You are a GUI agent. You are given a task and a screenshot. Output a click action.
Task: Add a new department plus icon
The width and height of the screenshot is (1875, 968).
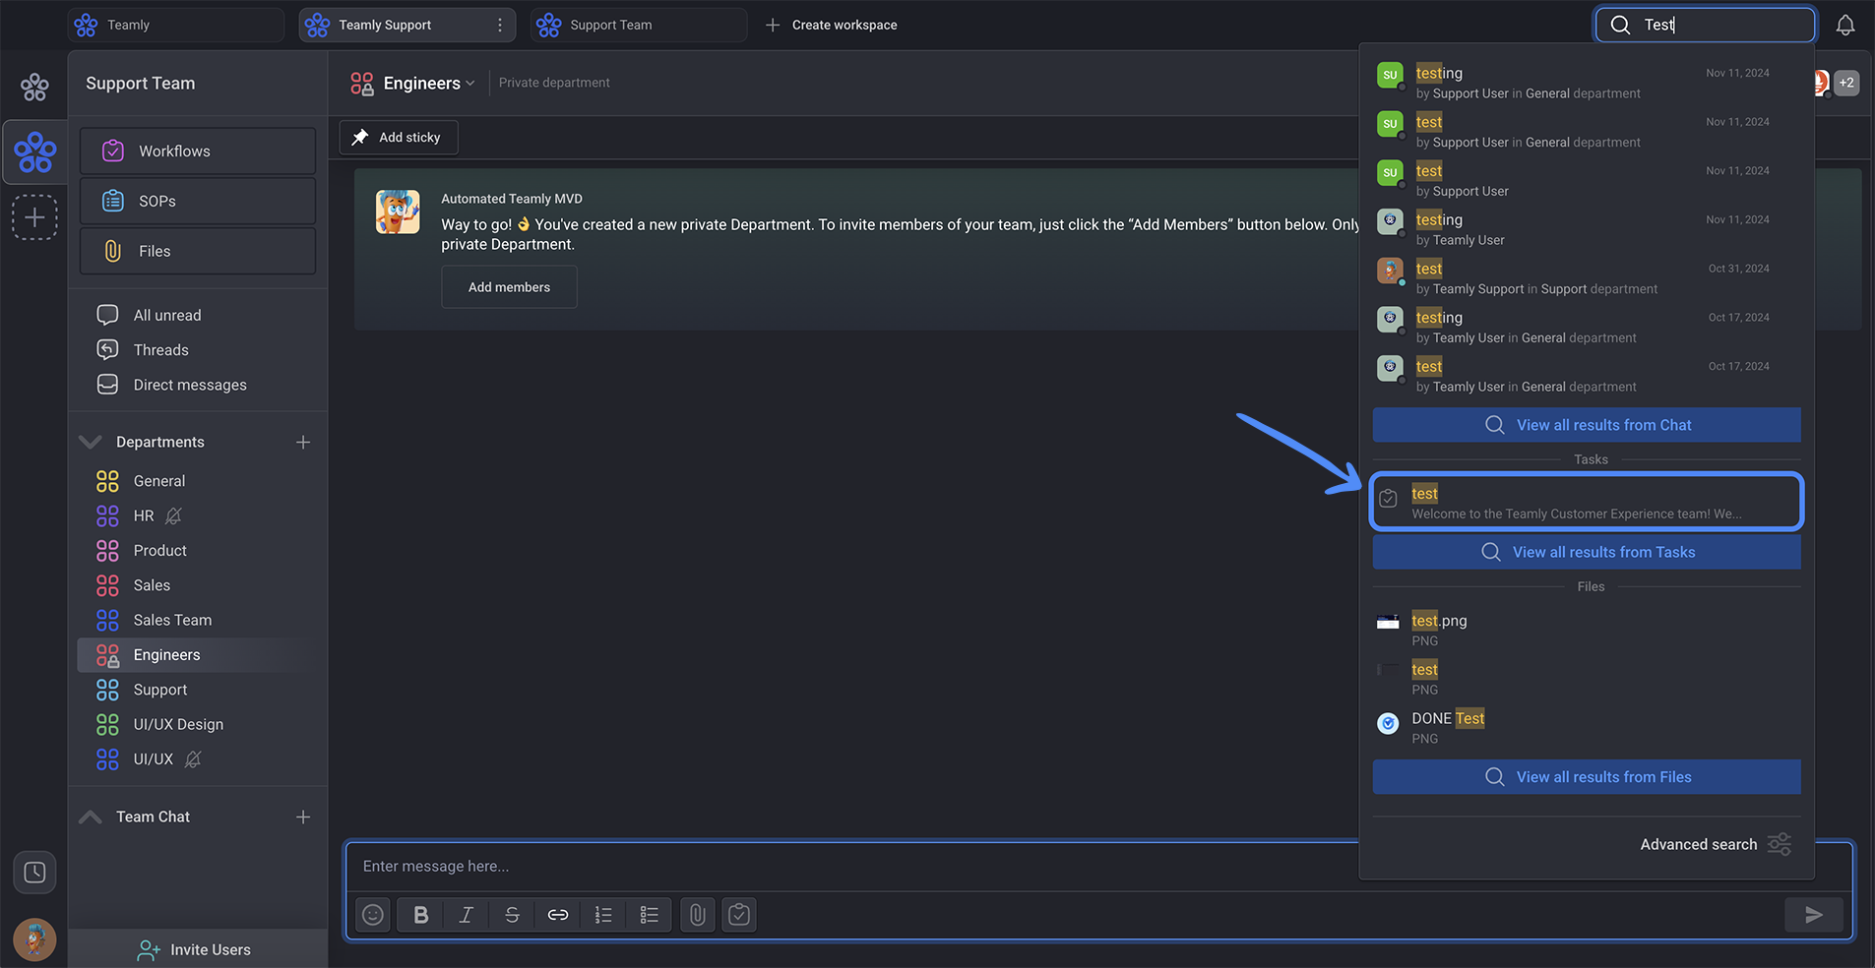coord(303,443)
